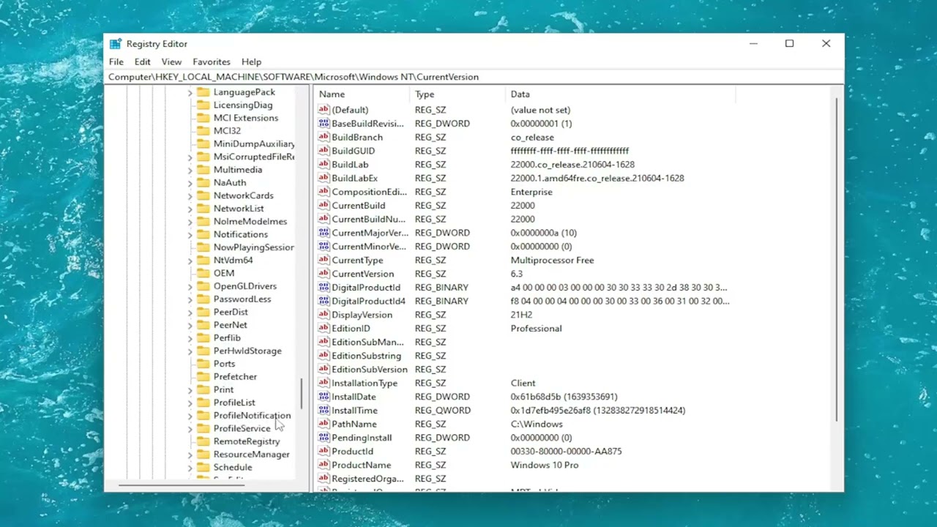The width and height of the screenshot is (937, 527).
Task: Select the CurrentMajorVersion DWORD icon
Action: click(324, 233)
